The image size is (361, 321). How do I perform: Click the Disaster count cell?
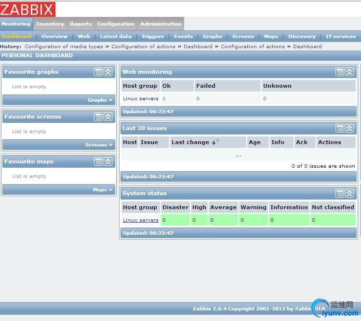[x=175, y=220]
